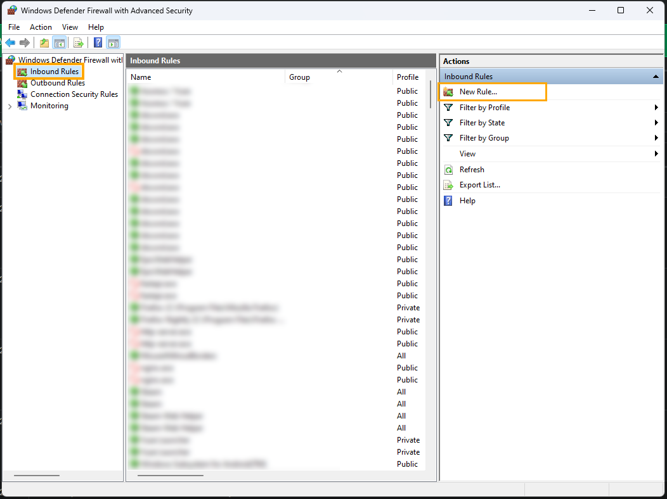The width and height of the screenshot is (667, 499).
Task: Click the View action in Actions pane
Action: point(467,154)
